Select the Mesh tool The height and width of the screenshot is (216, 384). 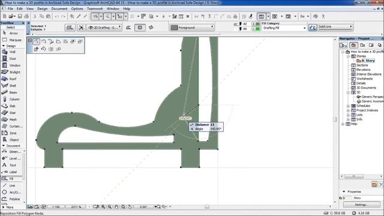[10, 119]
